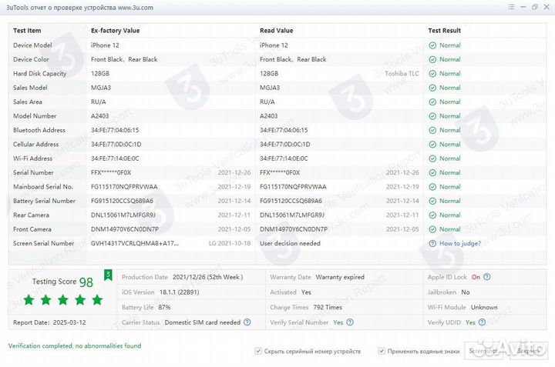Click the question icon in Screen Serial row
Image resolution: width=555 pixels, height=367 pixels.
[x=432, y=243]
